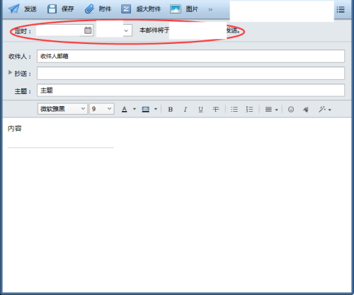Open the font name dropdown 微软雅黑
This screenshot has width=354, height=295.
pos(62,109)
